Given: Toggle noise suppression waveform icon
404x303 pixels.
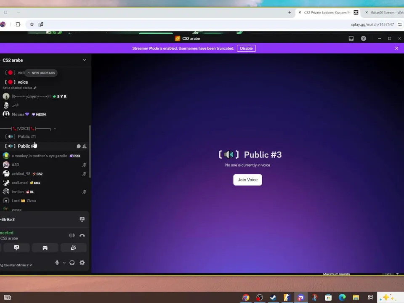Looking at the screenshot, I should 72,235.
